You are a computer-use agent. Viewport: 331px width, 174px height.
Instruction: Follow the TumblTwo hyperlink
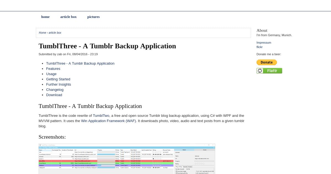[x=101, y=115]
